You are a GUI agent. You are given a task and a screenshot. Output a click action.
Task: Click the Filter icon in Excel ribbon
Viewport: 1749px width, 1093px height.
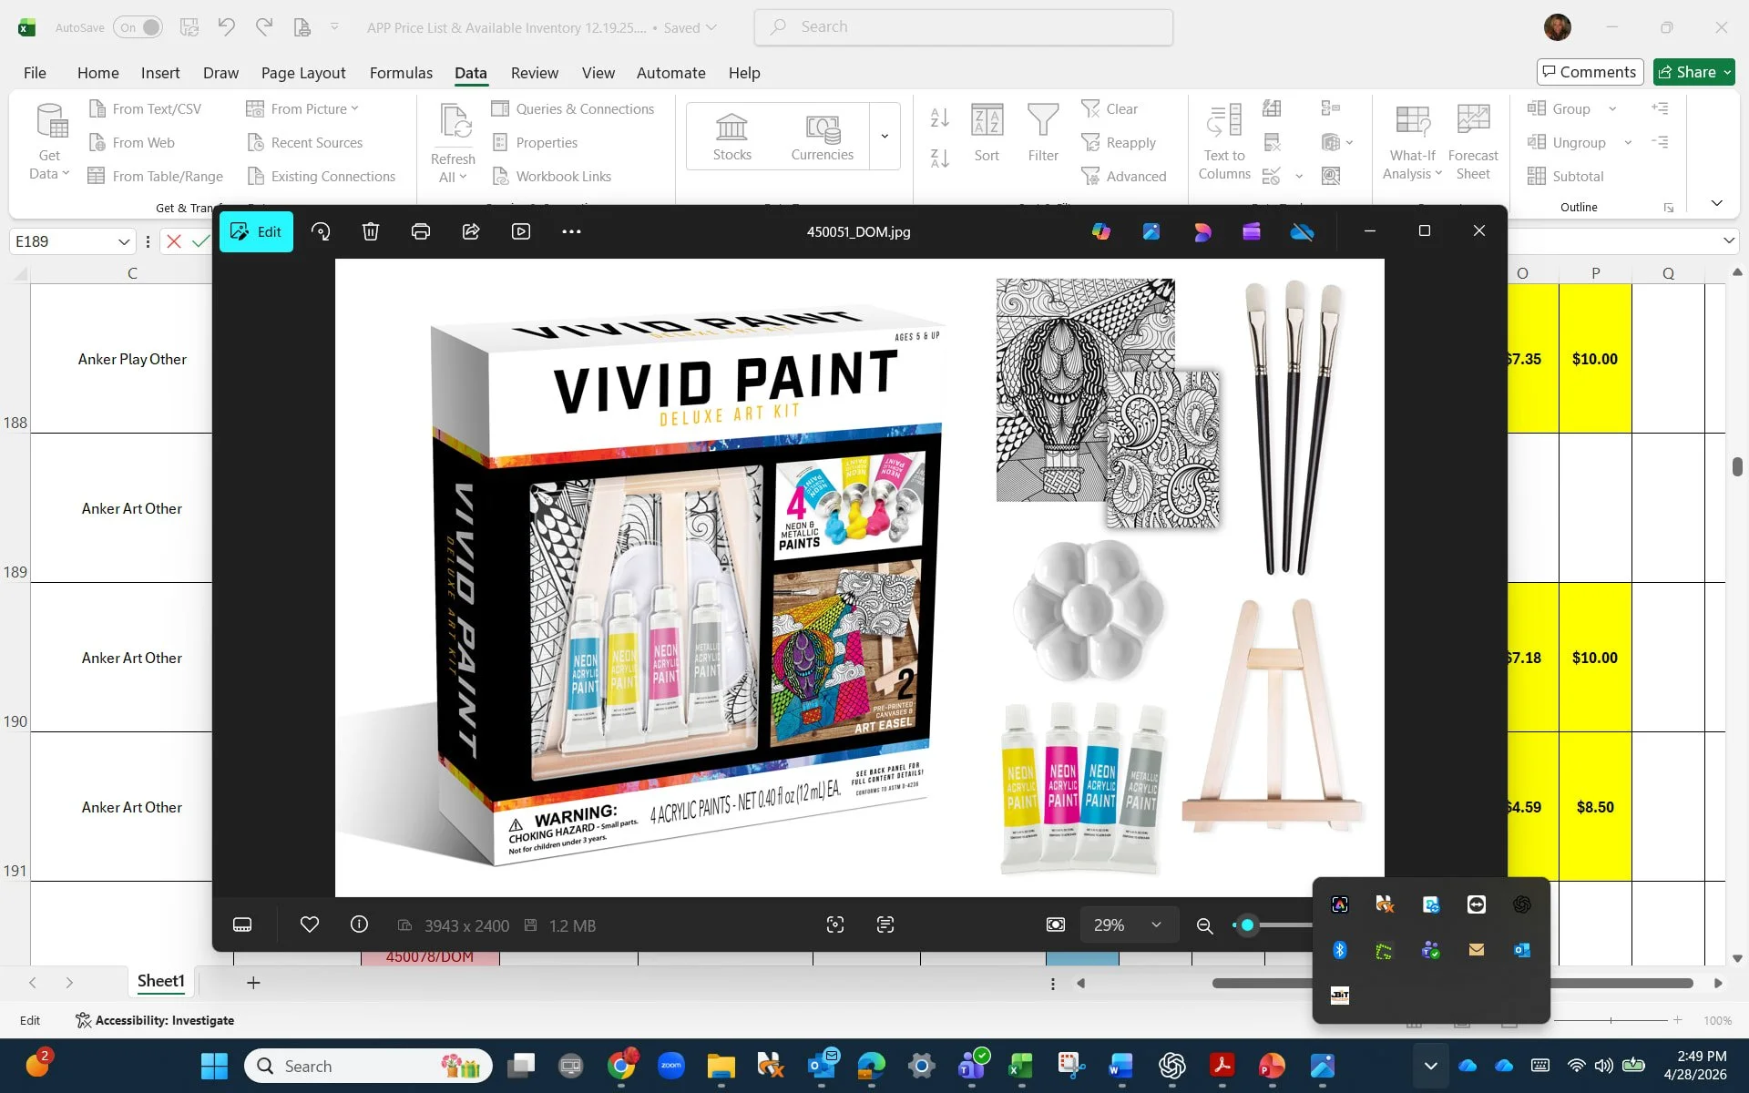[x=1043, y=133]
